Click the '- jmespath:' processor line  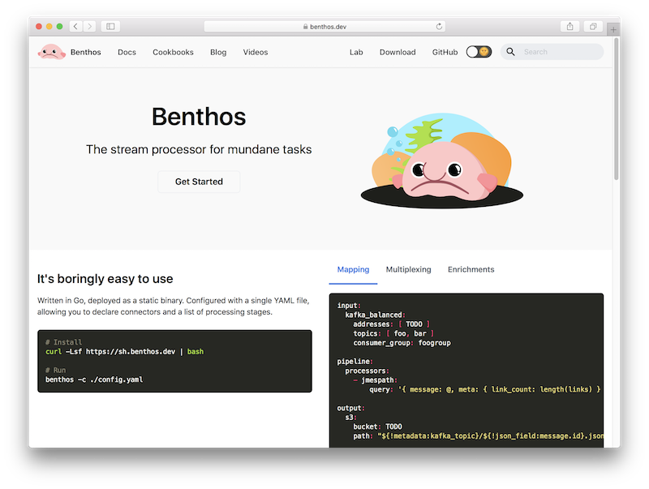[x=375, y=380]
